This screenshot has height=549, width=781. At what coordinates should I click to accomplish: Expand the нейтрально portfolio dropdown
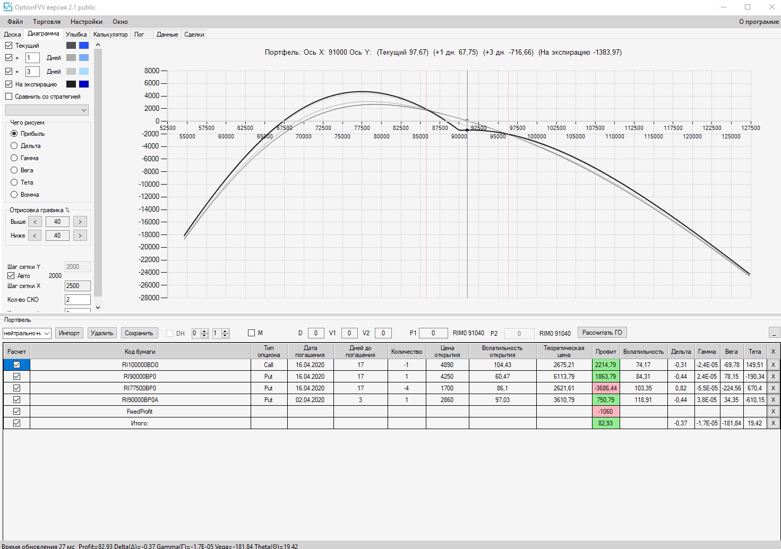coord(27,333)
